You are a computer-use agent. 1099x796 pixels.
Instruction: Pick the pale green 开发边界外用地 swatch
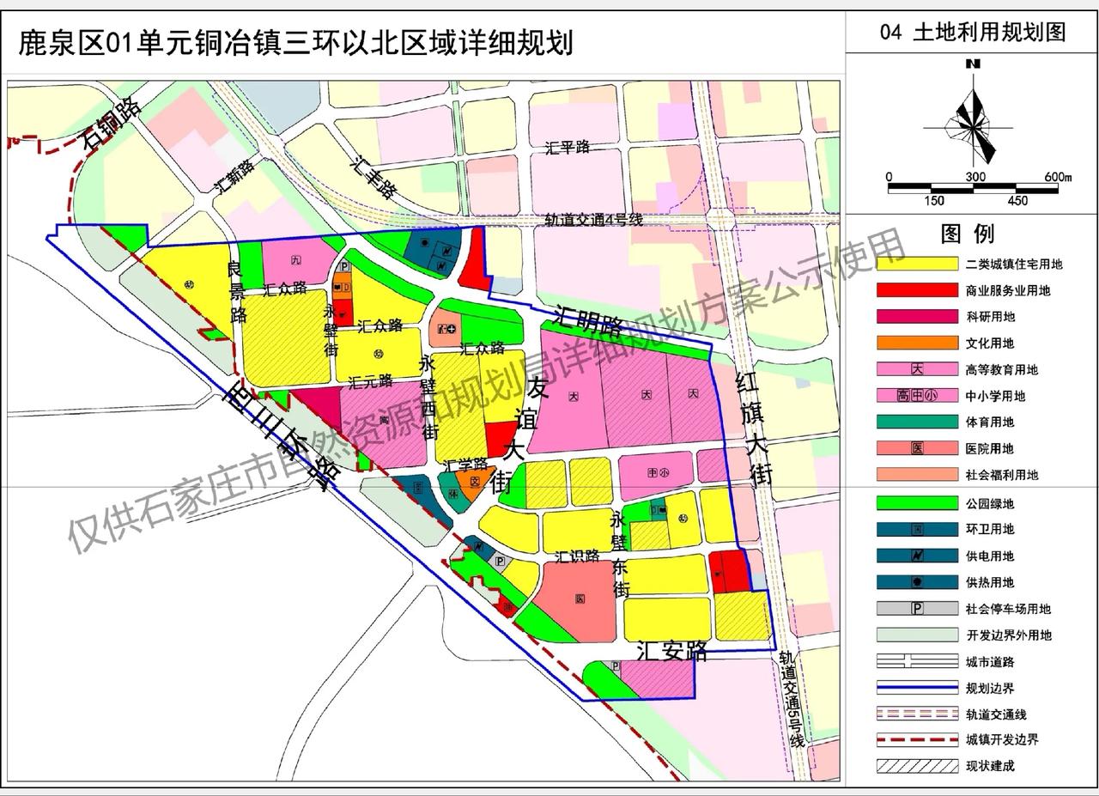pyautogui.click(x=917, y=635)
